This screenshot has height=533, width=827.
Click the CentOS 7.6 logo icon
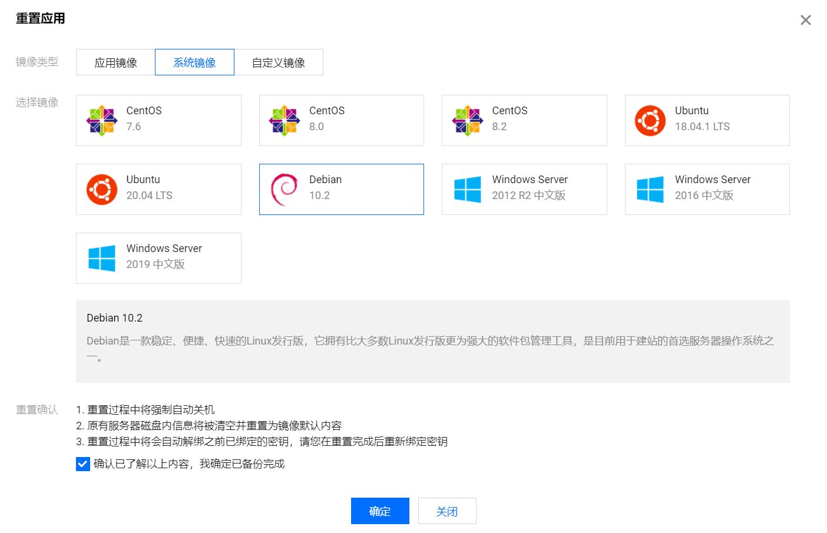(x=102, y=121)
